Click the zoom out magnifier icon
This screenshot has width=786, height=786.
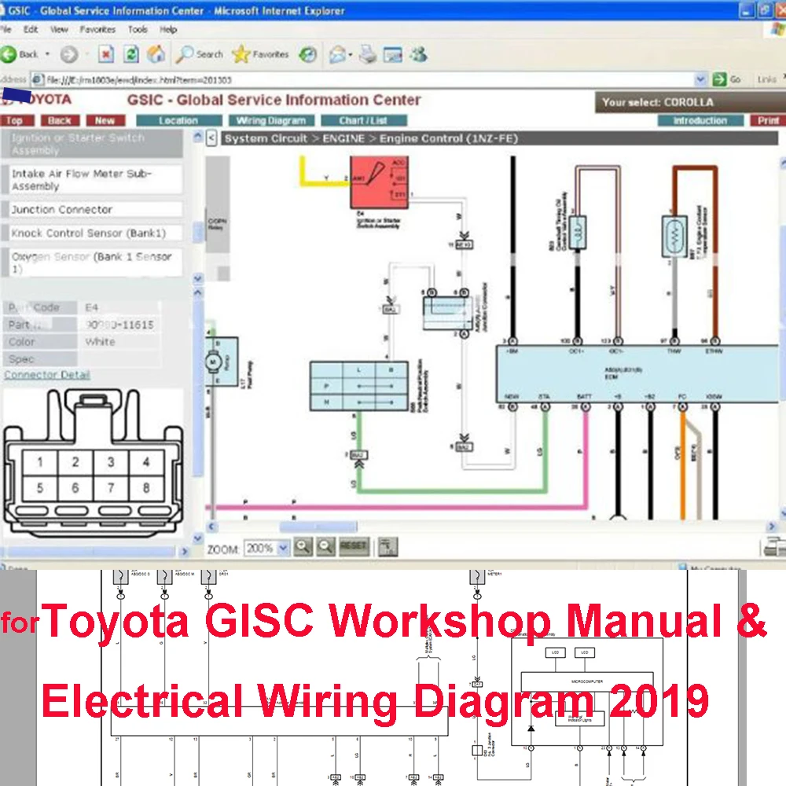point(326,547)
